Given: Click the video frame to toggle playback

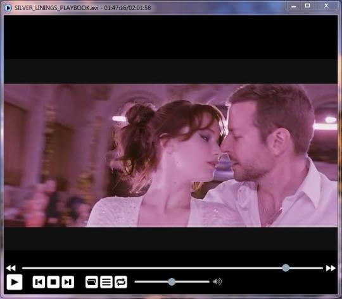Looking at the screenshot, I should (x=171, y=156).
